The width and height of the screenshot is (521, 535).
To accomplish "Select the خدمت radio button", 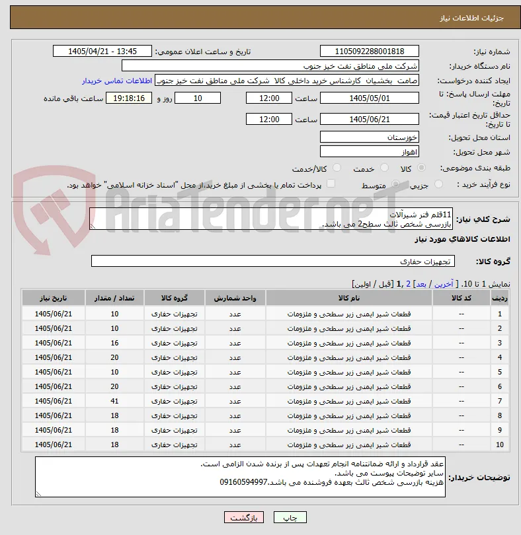I will click(384, 168).
